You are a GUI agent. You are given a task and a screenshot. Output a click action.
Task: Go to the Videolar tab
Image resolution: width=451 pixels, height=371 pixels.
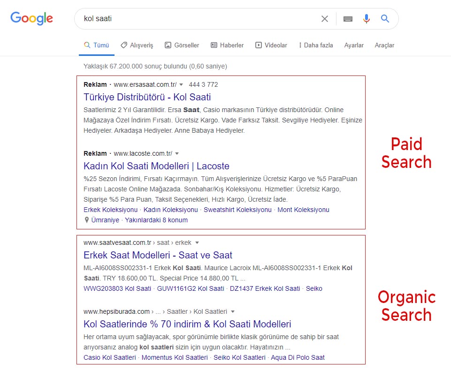(271, 45)
